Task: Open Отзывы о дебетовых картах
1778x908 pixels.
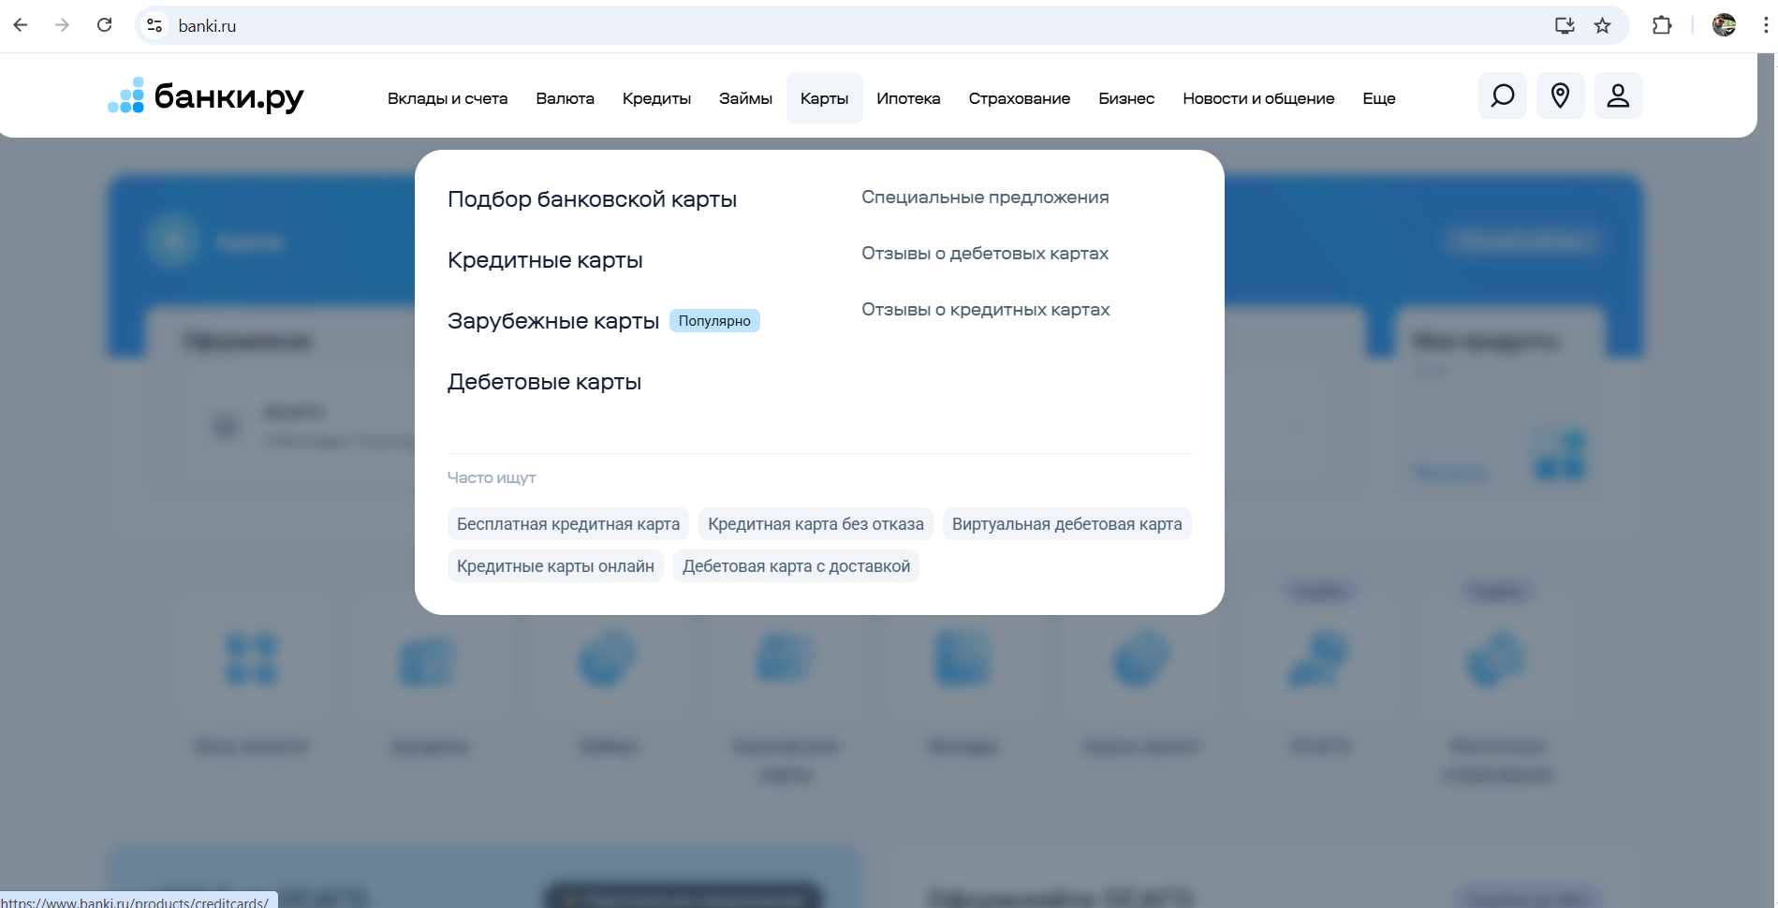Action: click(x=985, y=254)
